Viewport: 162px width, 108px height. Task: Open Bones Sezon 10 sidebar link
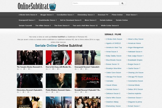[x=113, y=64]
